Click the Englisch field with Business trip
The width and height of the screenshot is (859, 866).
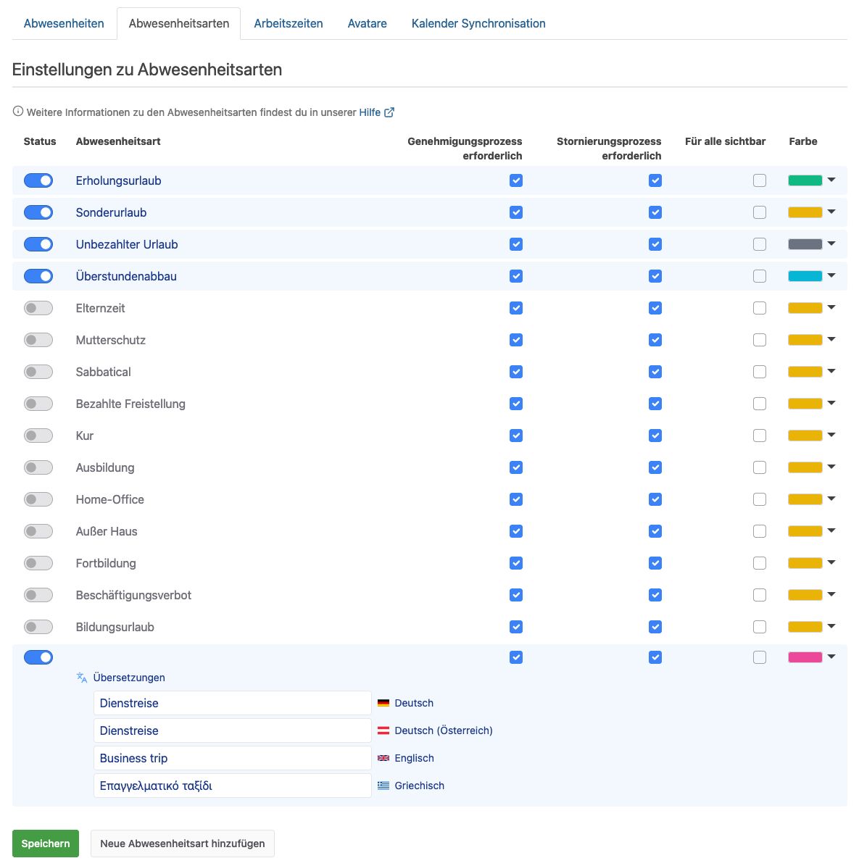click(233, 758)
